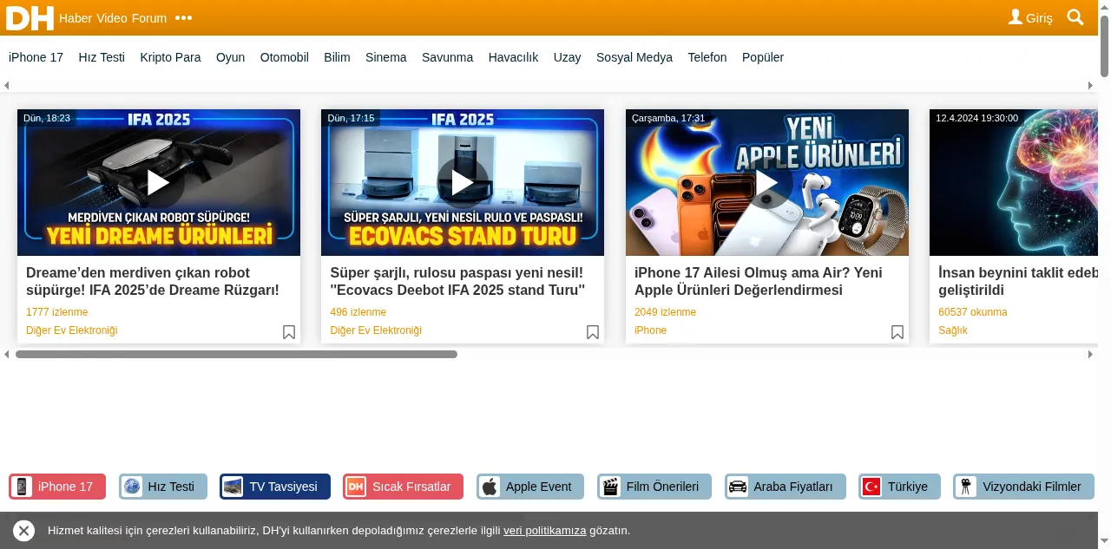Screen dimensions: 1111x549
Task: Click Diğer Ev Elektroniği under Ecovacs card
Action: point(376,330)
